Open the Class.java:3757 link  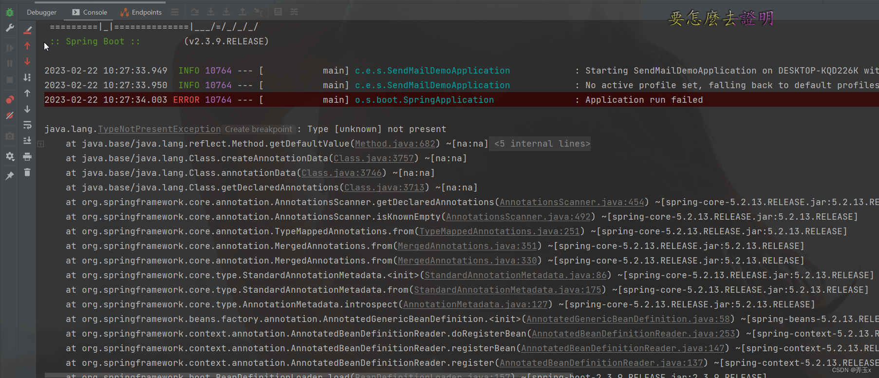point(374,158)
